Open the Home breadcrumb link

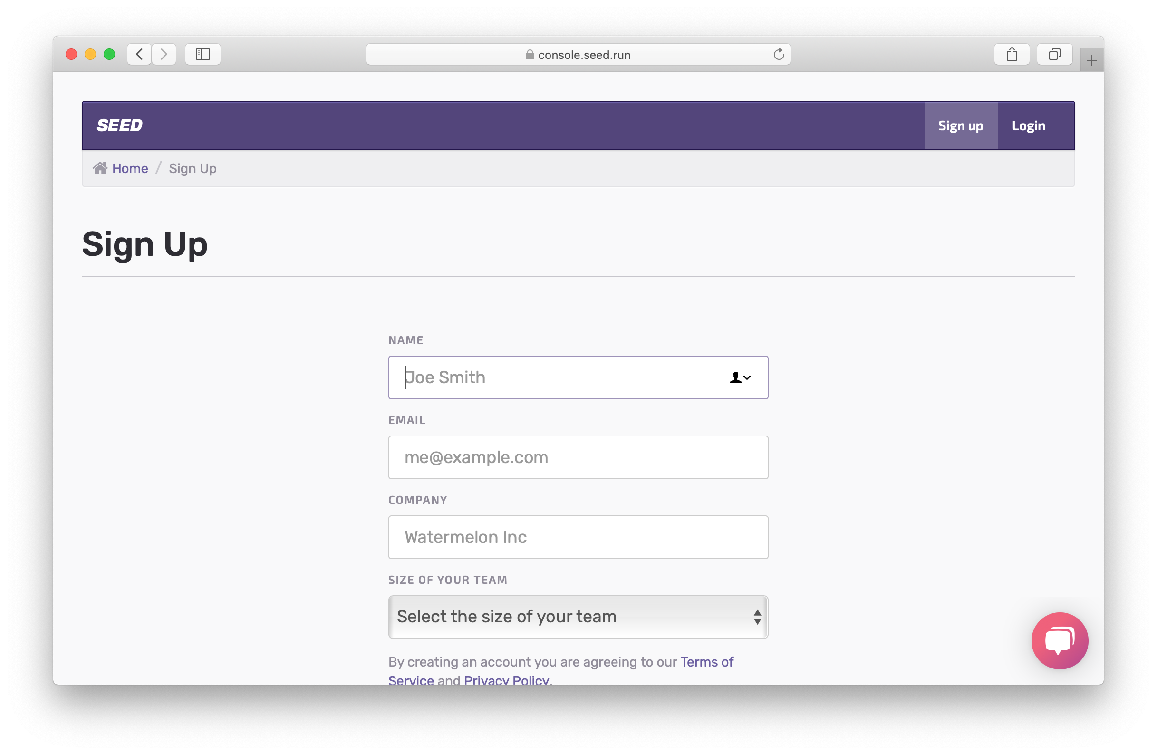tap(130, 169)
